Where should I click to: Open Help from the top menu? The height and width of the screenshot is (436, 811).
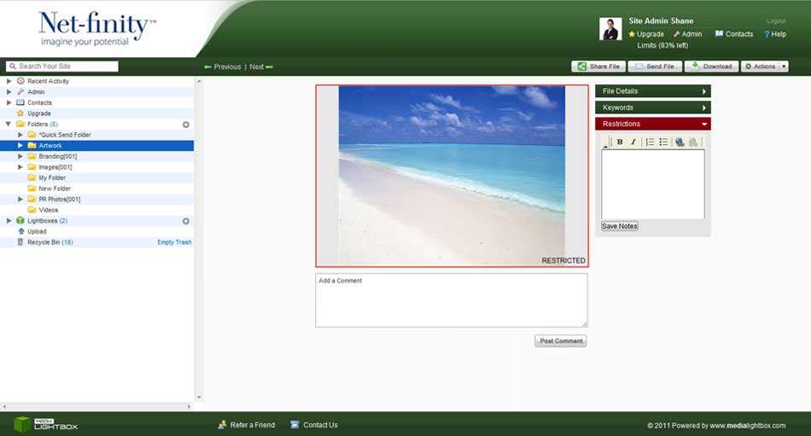pyautogui.click(x=776, y=34)
